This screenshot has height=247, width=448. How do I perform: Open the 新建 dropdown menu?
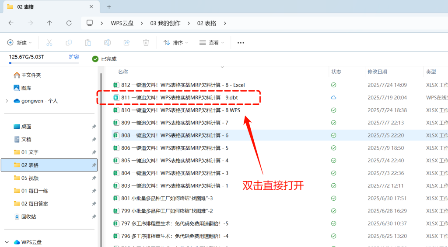[x=19, y=43]
